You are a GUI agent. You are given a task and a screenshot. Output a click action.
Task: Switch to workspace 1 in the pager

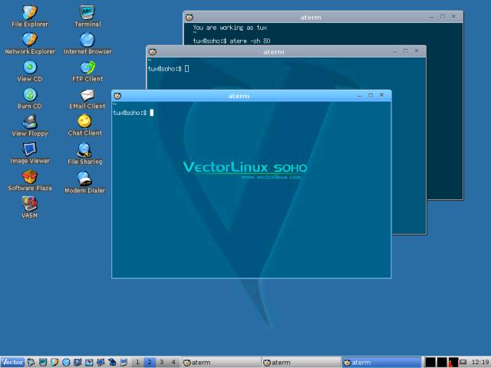137,363
